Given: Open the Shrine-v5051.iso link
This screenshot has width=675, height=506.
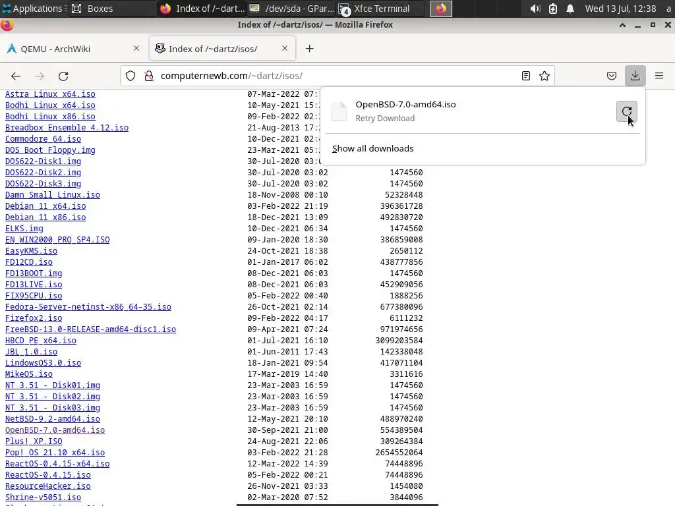Looking at the screenshot, I should tap(43, 497).
